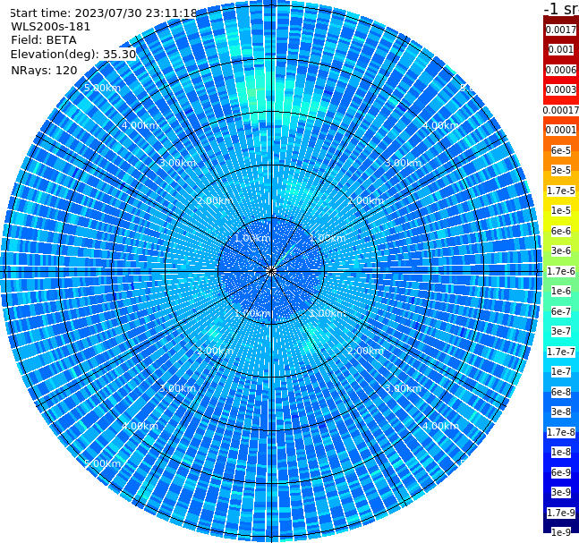Click the NRays: 120 label
Viewport: 579px width, 543px height.
pyautogui.click(x=44, y=70)
